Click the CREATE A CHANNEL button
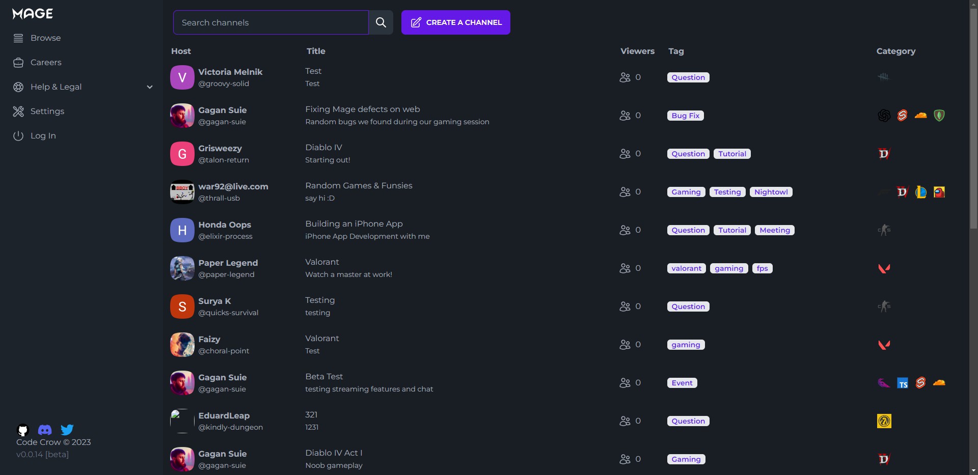The height and width of the screenshot is (475, 978). point(455,22)
